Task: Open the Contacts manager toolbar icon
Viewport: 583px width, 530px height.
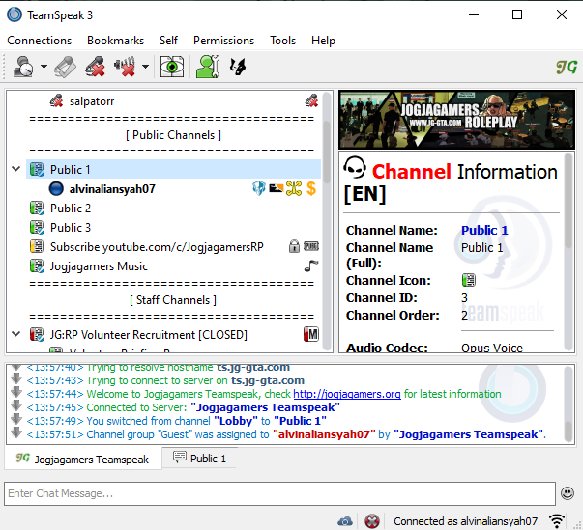Action: [208, 67]
